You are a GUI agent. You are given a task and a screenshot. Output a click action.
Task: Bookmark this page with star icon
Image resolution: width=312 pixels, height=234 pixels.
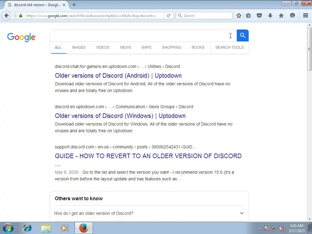(x=239, y=16)
